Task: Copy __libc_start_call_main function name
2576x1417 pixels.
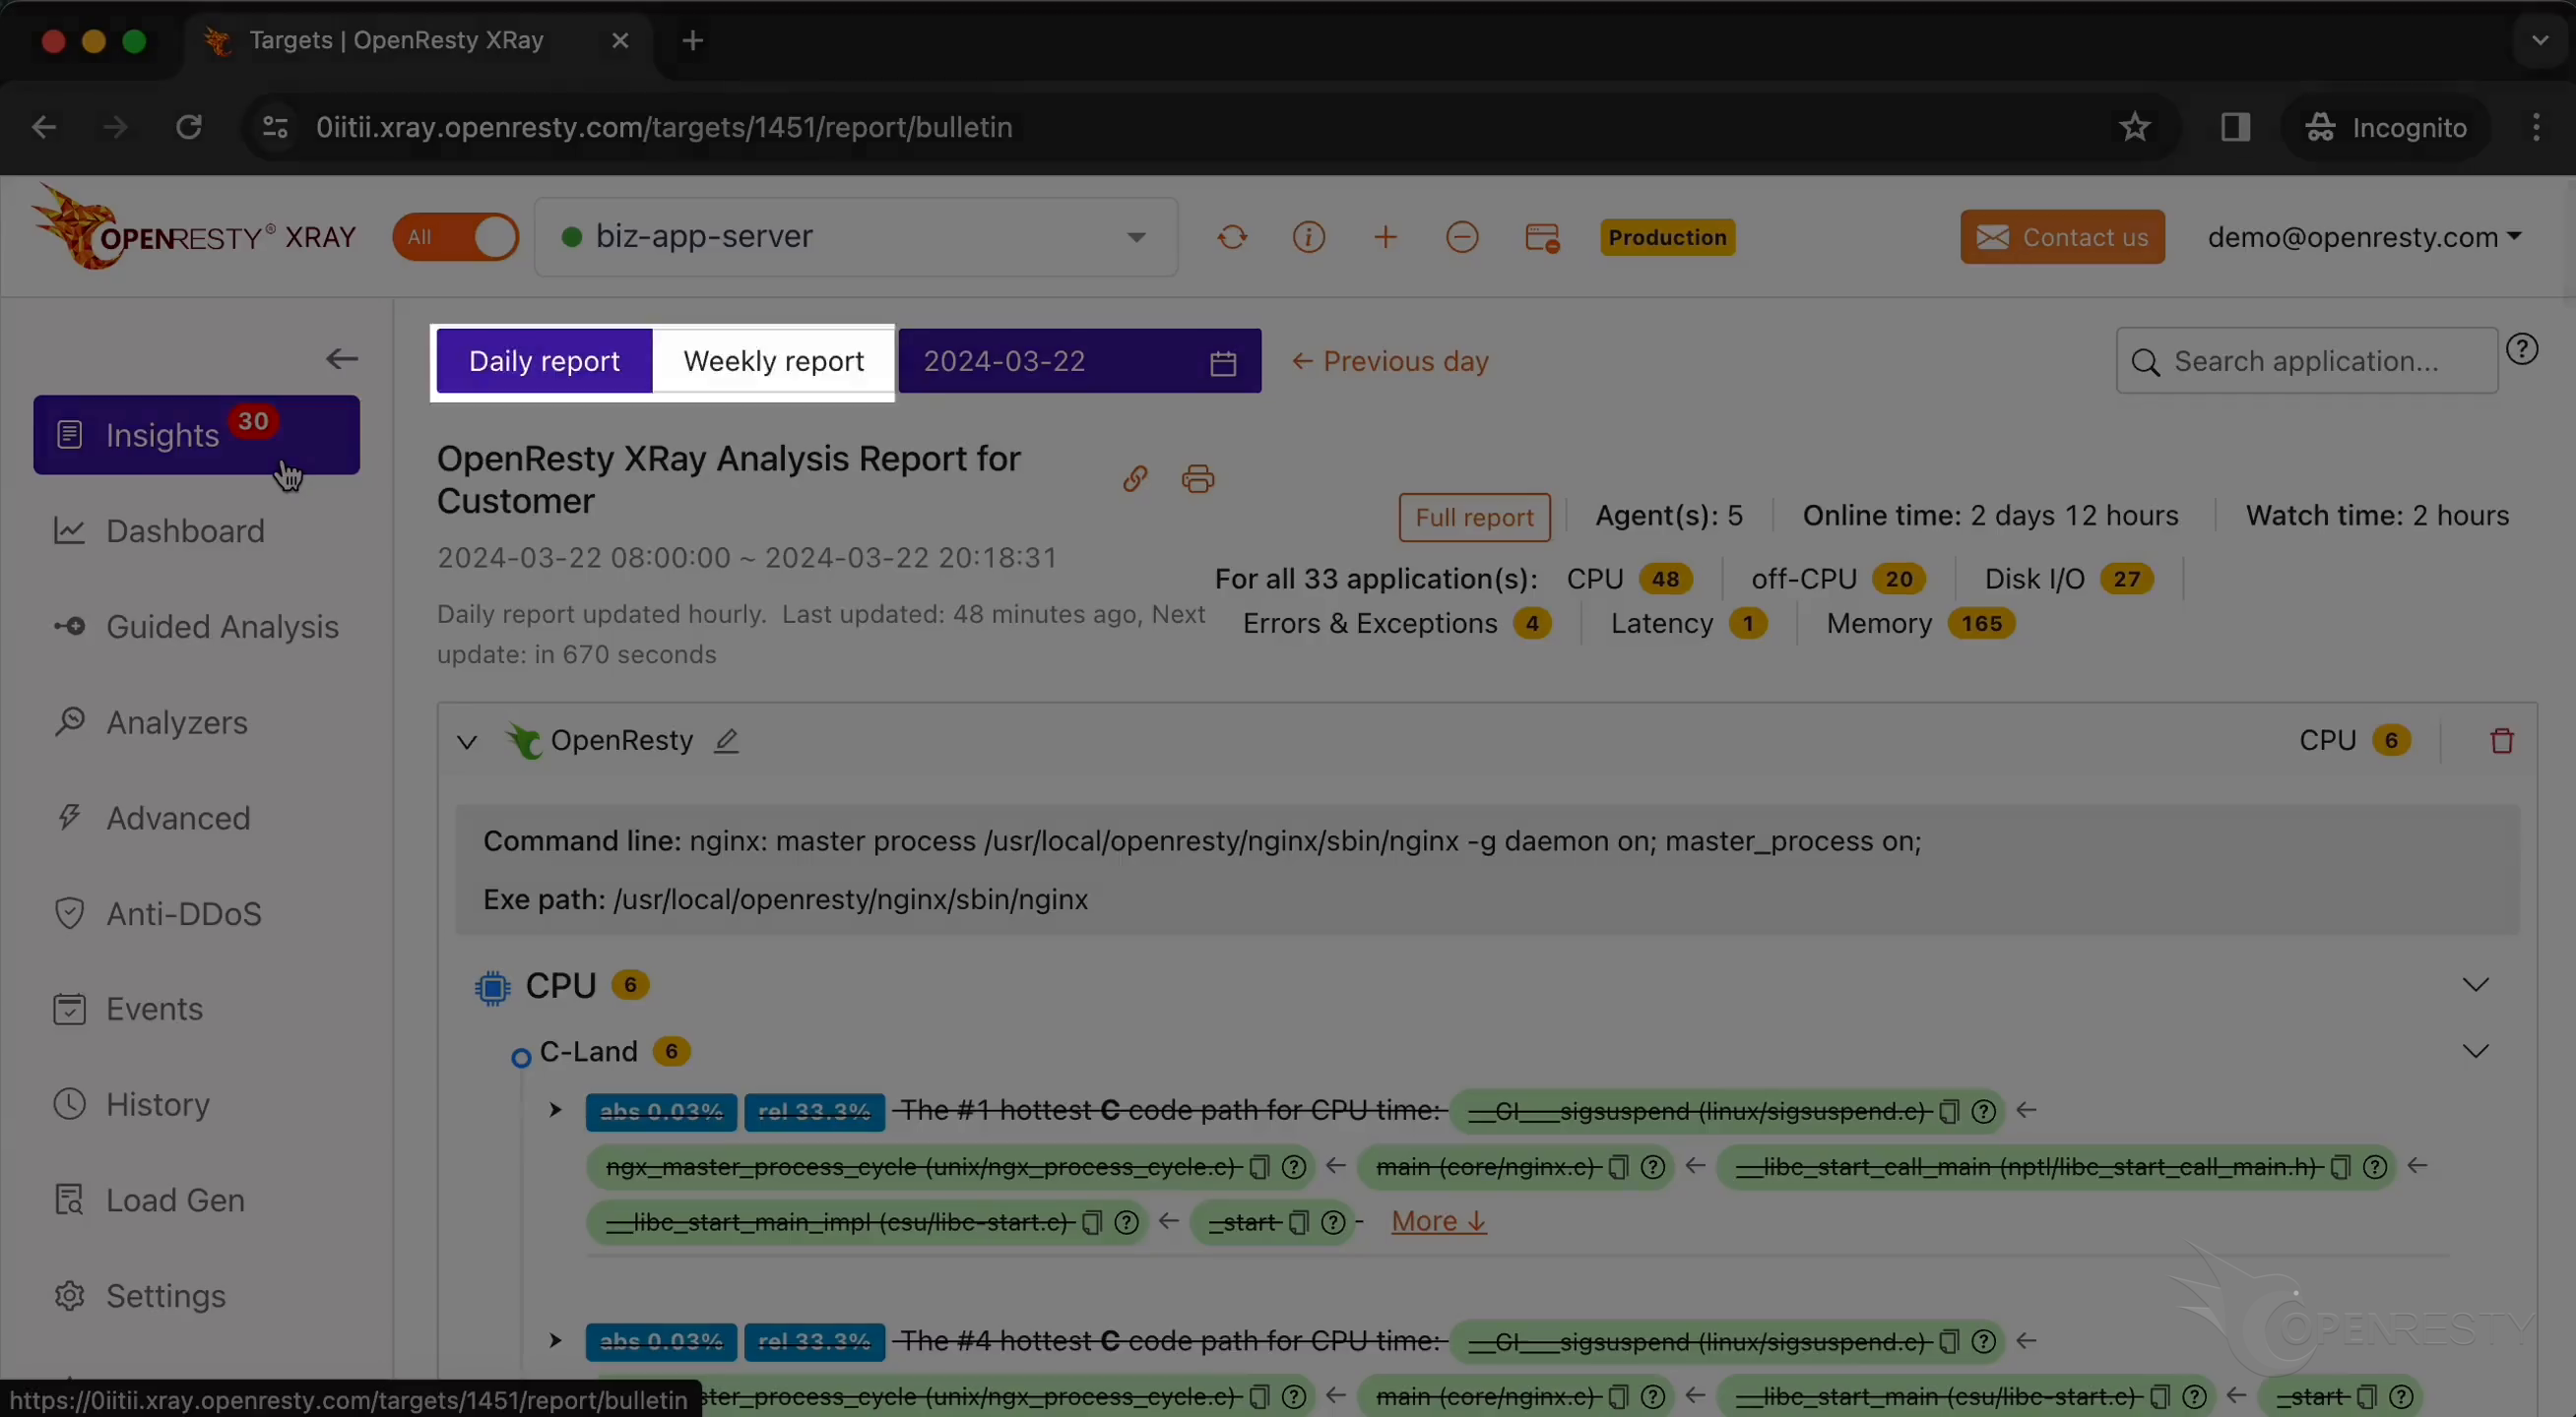Action: [x=2340, y=1166]
